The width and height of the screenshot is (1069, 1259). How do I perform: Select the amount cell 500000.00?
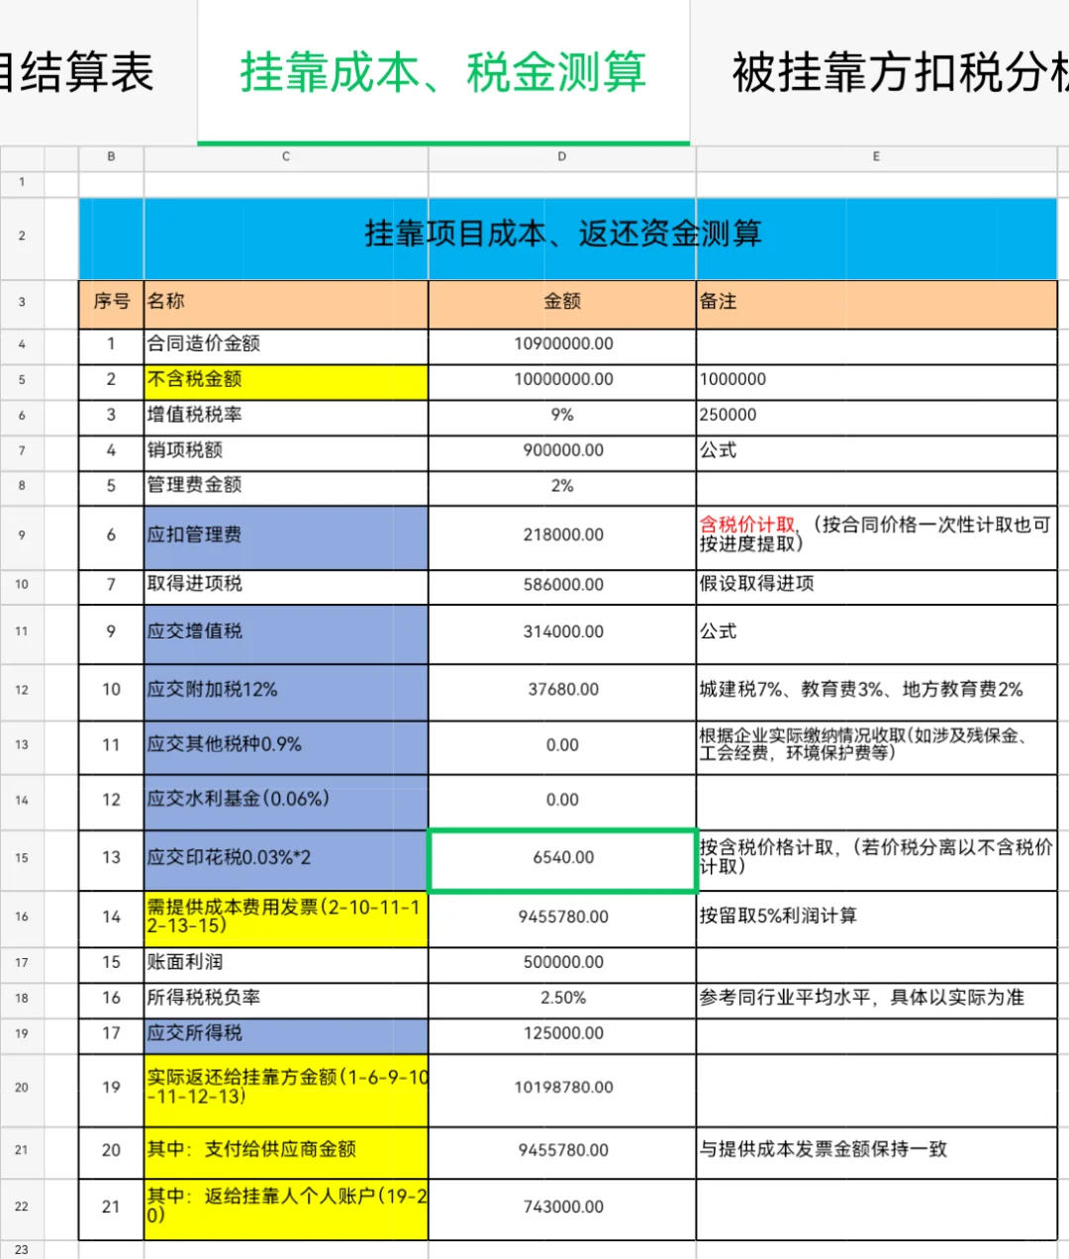pos(562,963)
